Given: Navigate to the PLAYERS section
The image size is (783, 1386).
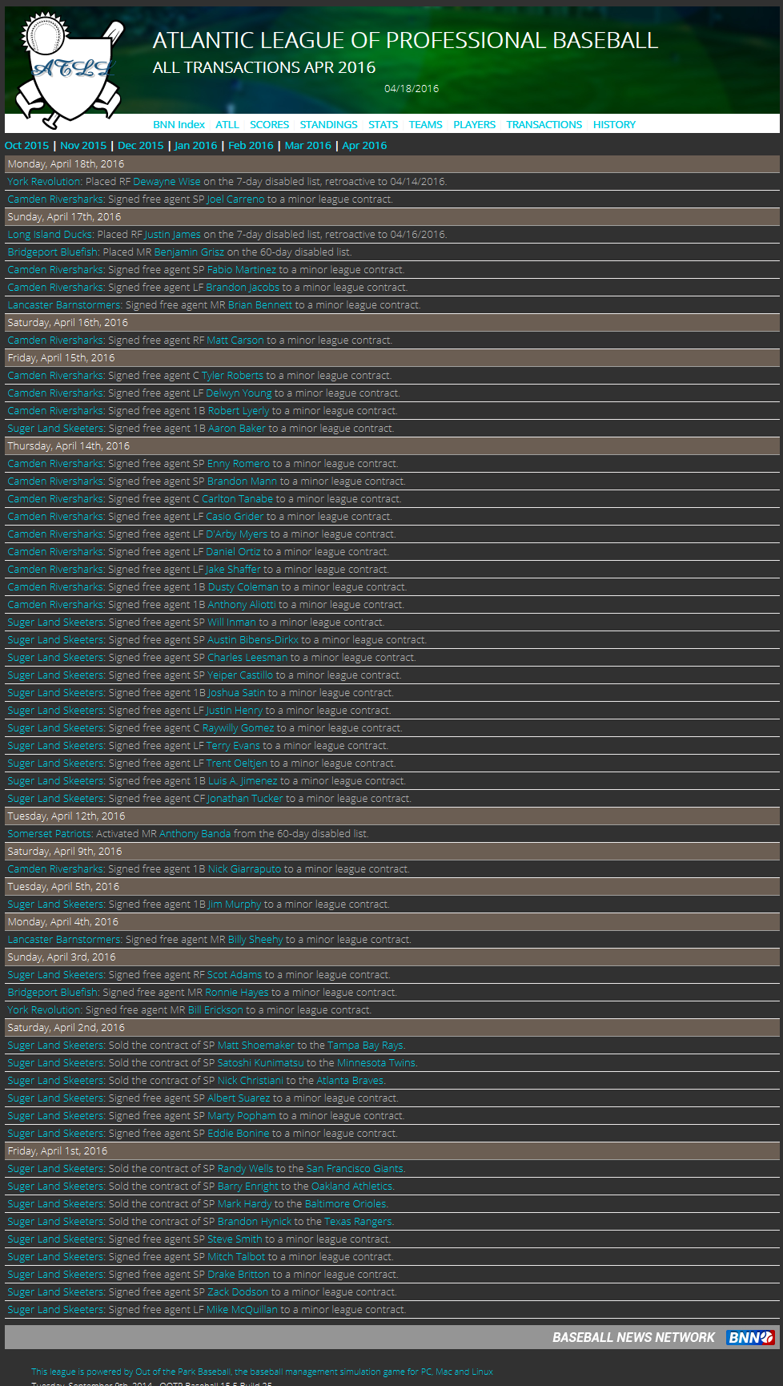Looking at the screenshot, I should point(474,124).
